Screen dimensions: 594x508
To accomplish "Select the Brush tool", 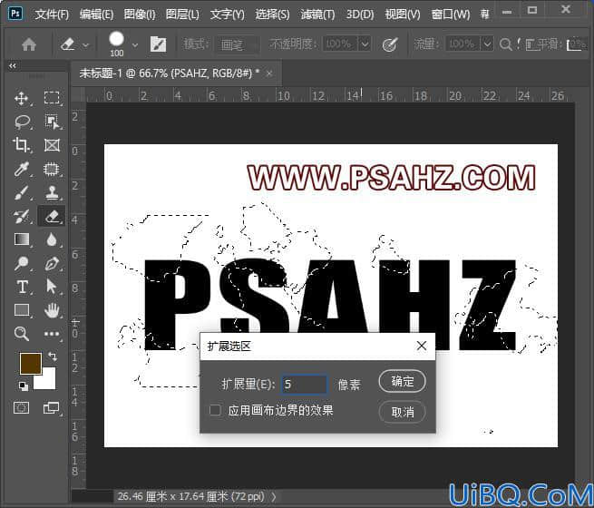I will [x=22, y=193].
